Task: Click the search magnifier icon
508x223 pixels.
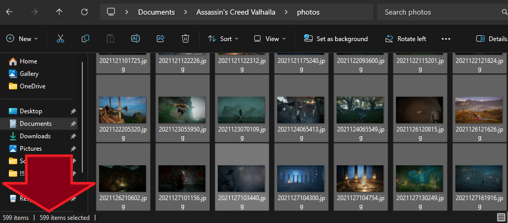Action: [x=505, y=12]
